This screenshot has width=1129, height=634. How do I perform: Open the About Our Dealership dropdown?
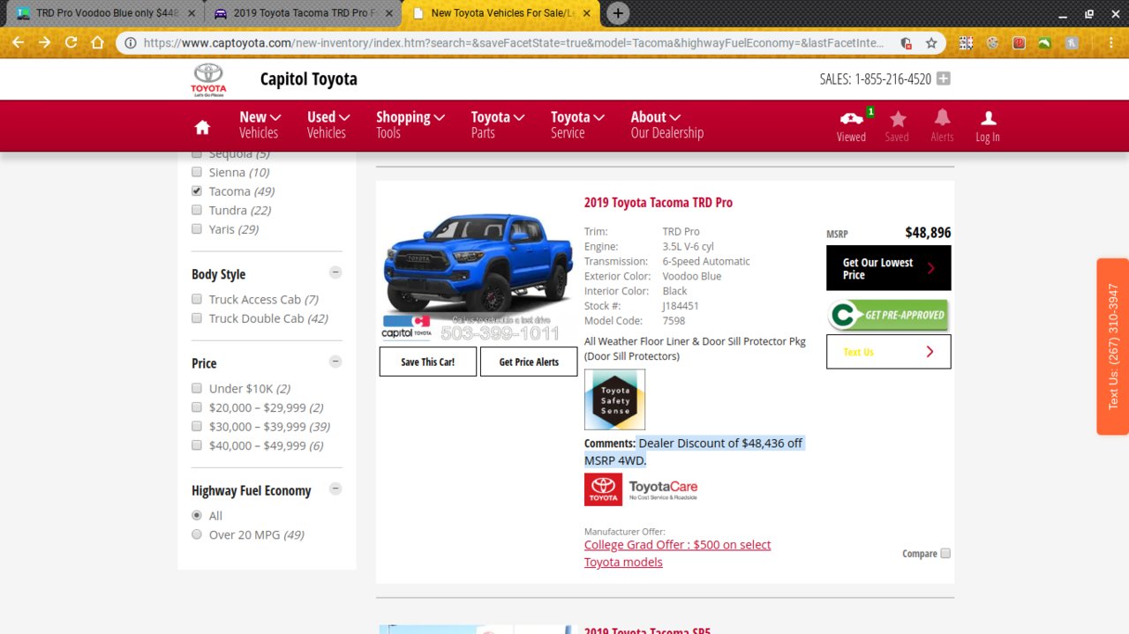click(x=666, y=124)
